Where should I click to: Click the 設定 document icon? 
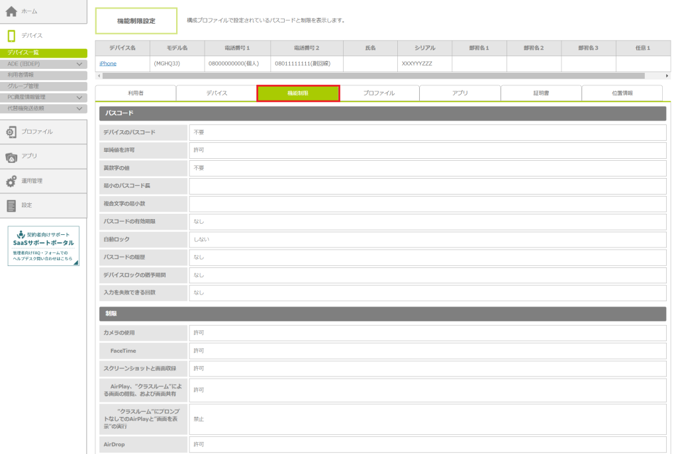(11, 205)
